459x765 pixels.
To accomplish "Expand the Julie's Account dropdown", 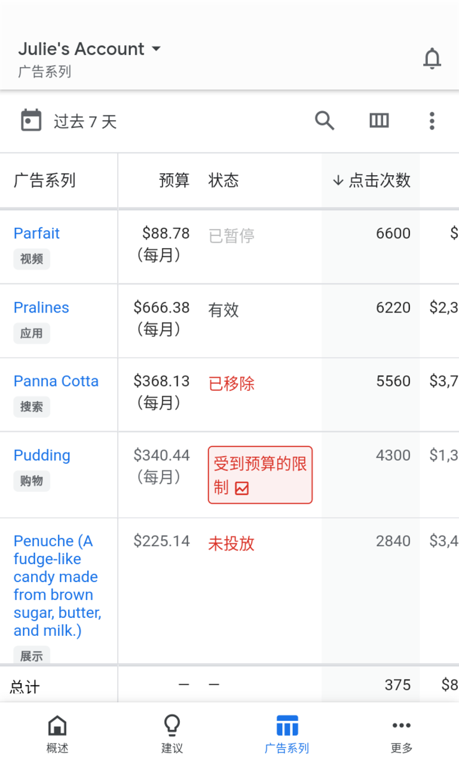I will [90, 49].
